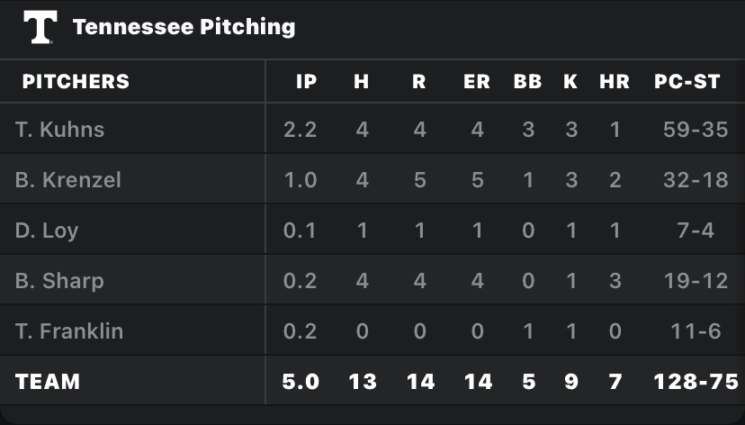Viewport: 745px width, 425px height.
Task: Sort by the K column header
Action: [570, 81]
